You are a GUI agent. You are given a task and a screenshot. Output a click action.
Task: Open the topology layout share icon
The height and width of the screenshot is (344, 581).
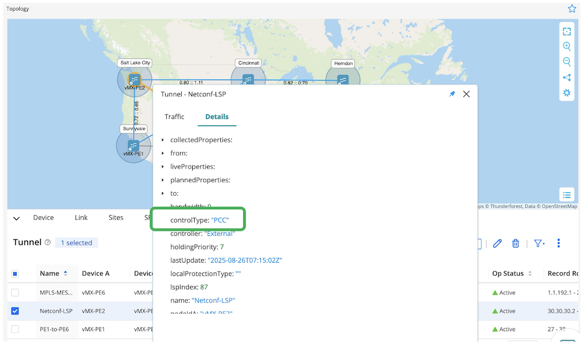(566, 77)
